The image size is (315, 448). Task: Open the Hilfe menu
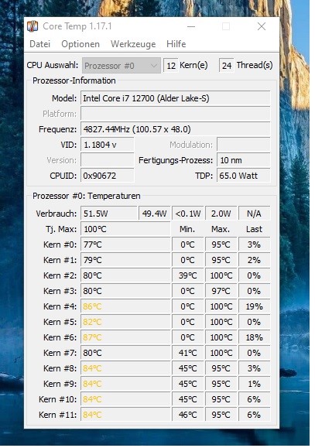176,44
